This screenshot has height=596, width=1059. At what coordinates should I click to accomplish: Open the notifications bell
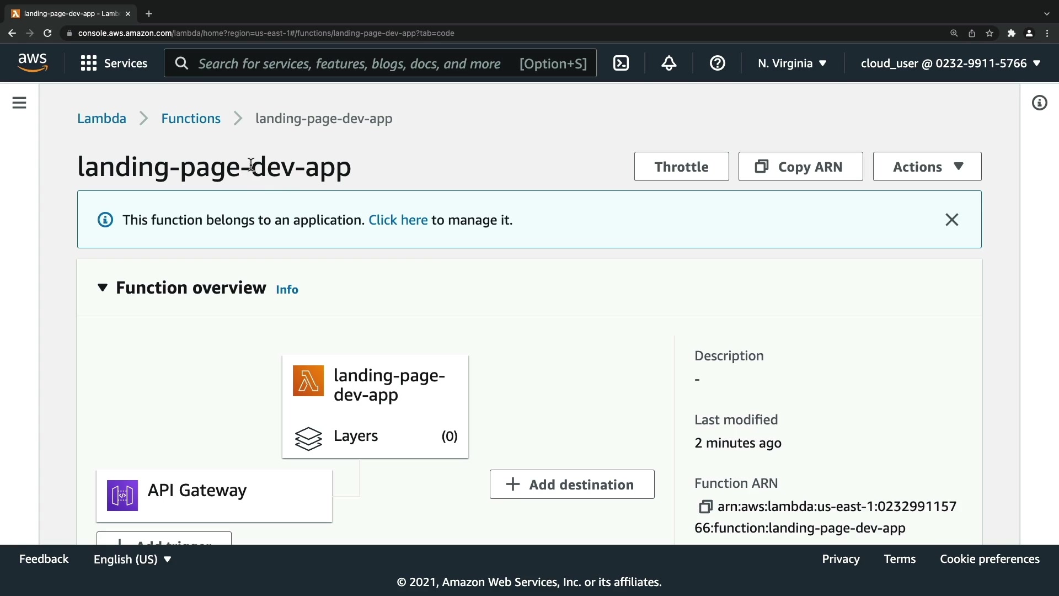coord(669,63)
